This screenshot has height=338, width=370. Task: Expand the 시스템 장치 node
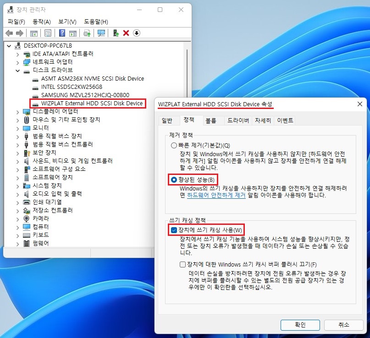18,186
